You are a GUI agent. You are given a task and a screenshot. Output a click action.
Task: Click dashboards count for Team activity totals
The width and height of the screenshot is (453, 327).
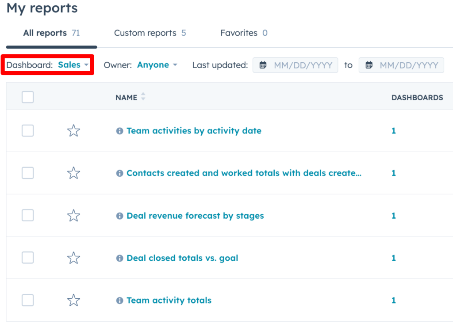coord(393,300)
